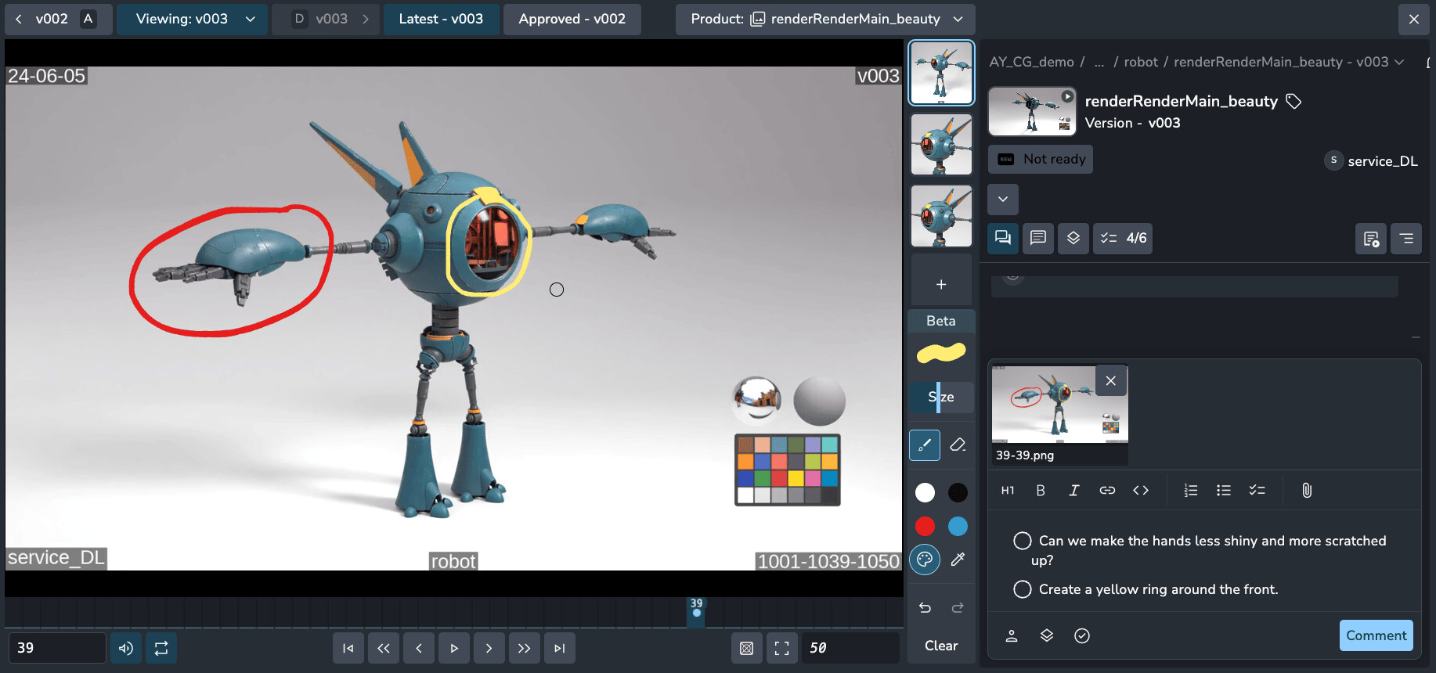Clear all annotations with Clear button

point(941,646)
